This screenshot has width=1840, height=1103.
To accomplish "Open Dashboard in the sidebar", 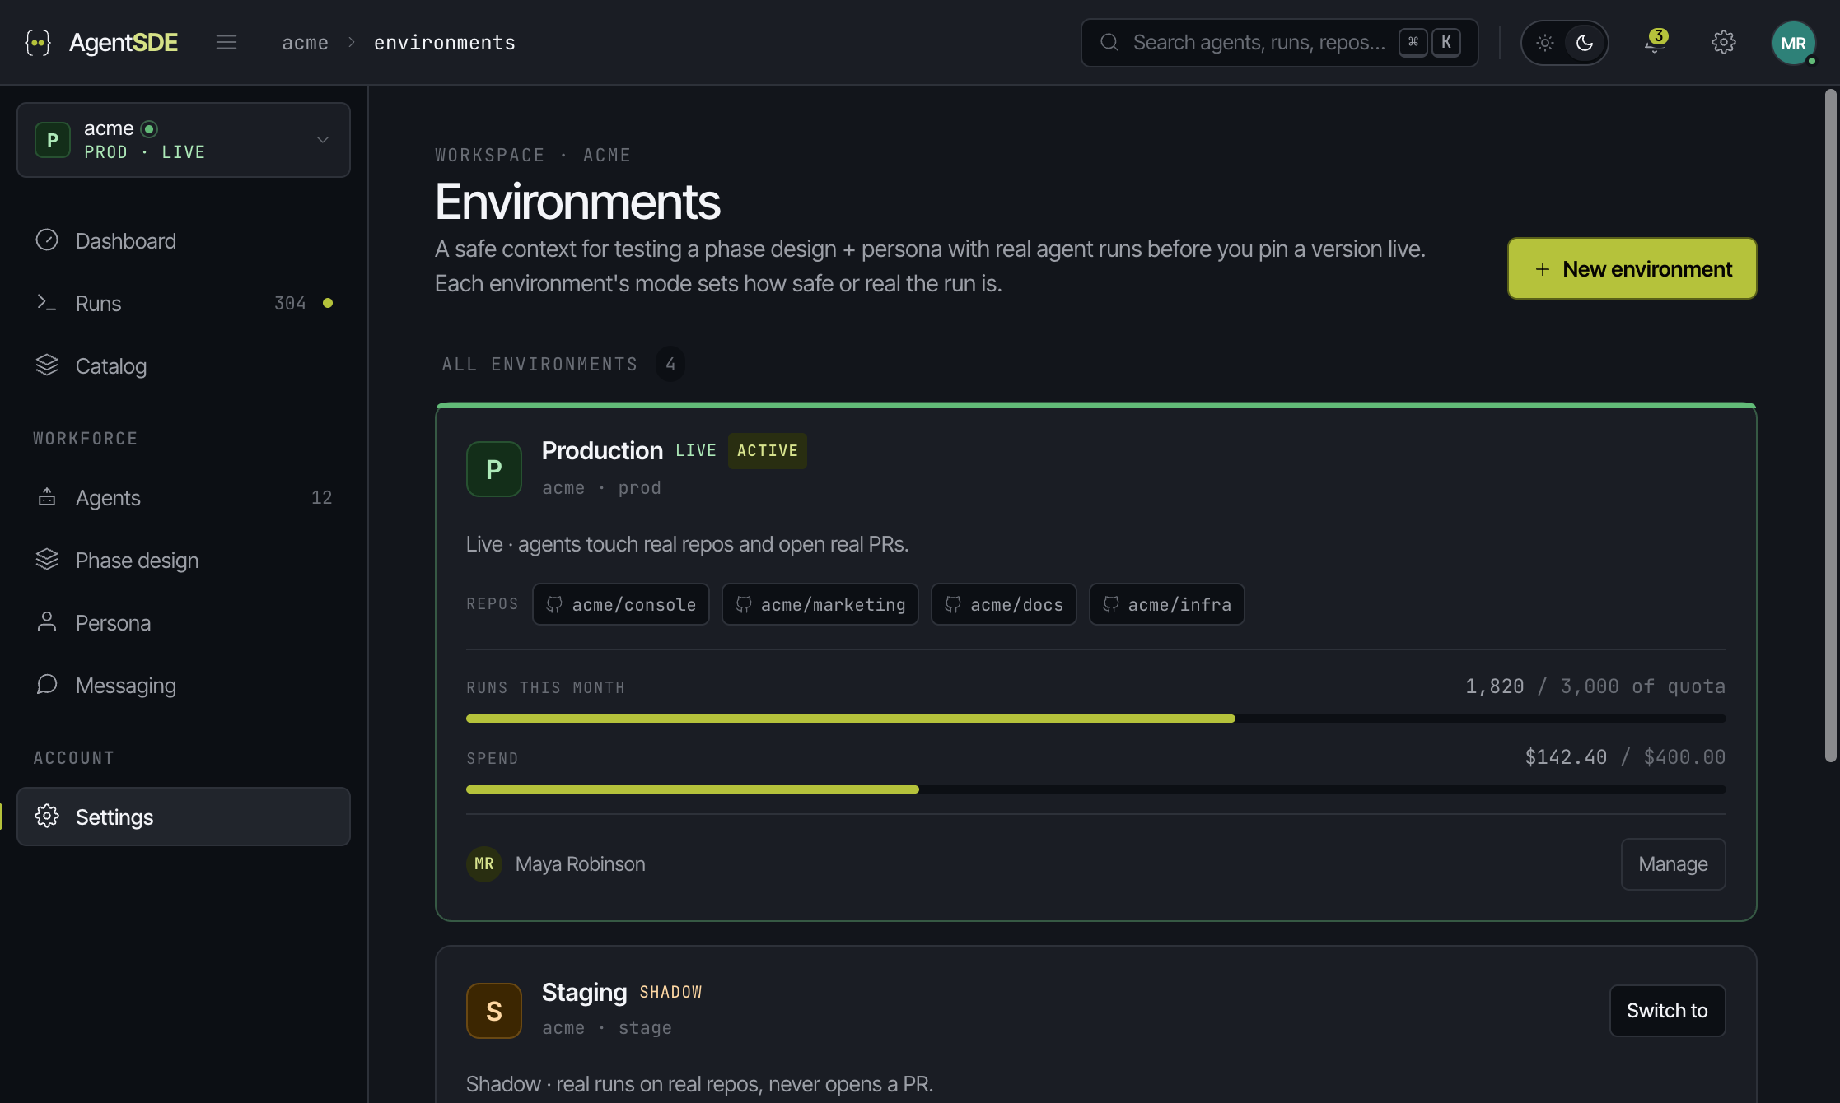I will [184, 240].
